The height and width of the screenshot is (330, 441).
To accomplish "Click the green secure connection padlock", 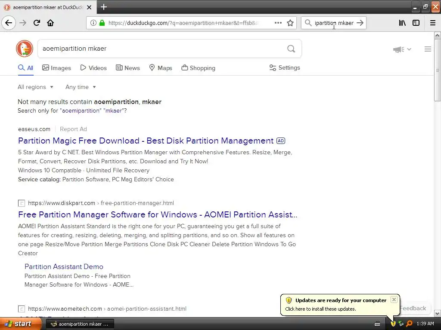I will (102, 23).
